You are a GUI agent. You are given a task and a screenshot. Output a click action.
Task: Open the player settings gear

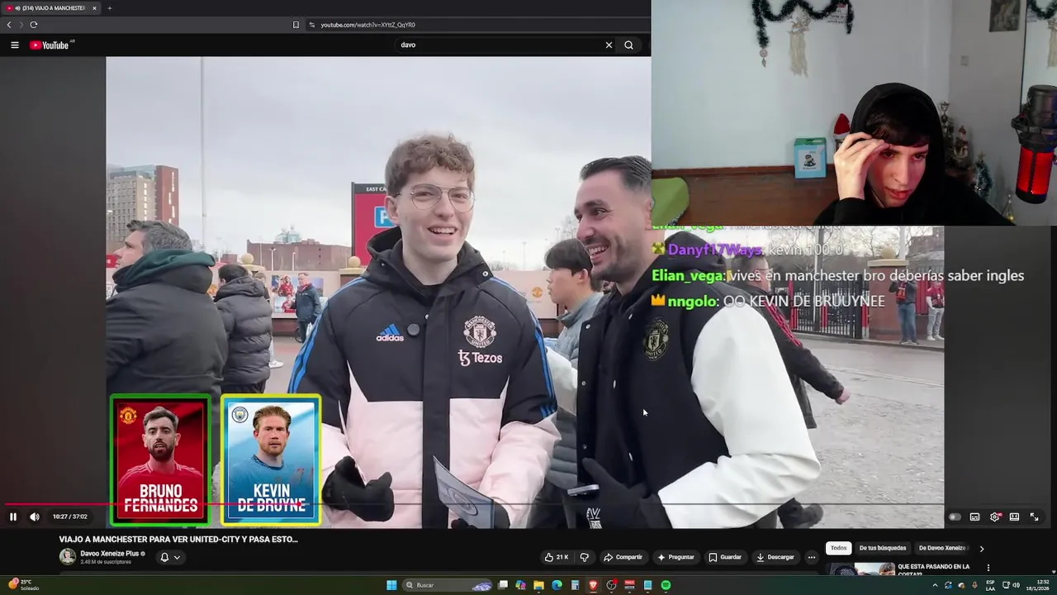click(x=994, y=516)
